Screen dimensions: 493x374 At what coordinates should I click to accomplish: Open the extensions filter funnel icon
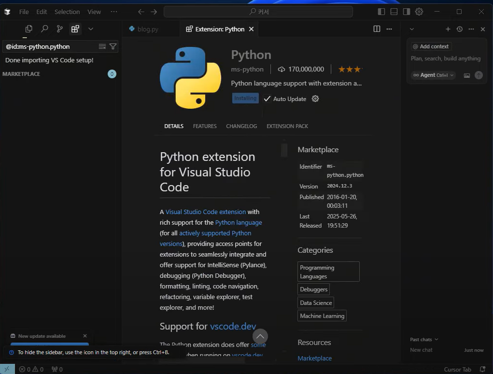pyautogui.click(x=113, y=46)
